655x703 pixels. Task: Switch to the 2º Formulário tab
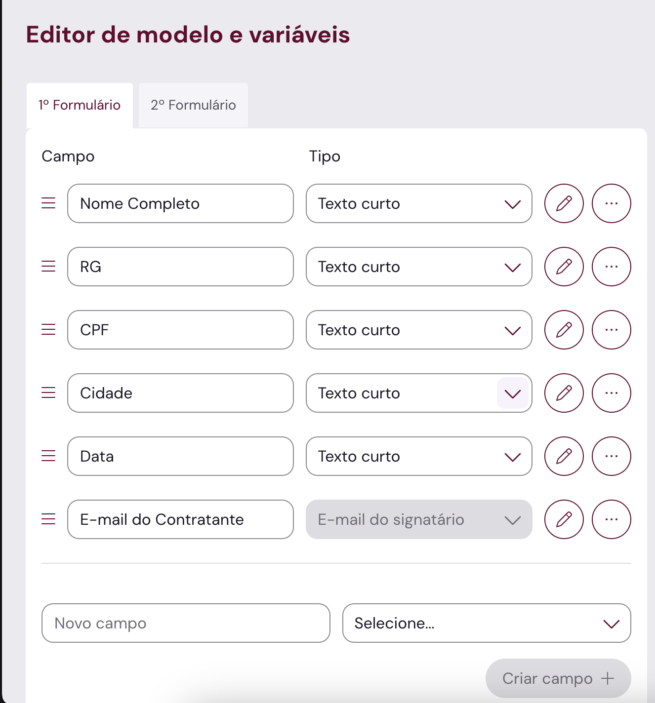click(x=193, y=105)
